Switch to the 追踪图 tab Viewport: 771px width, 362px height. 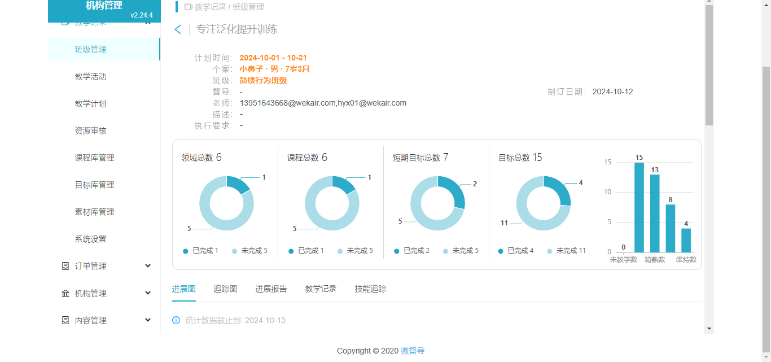(x=226, y=289)
